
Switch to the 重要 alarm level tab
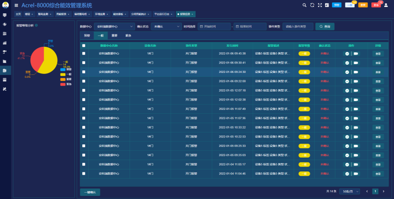pyautogui.click(x=115, y=35)
